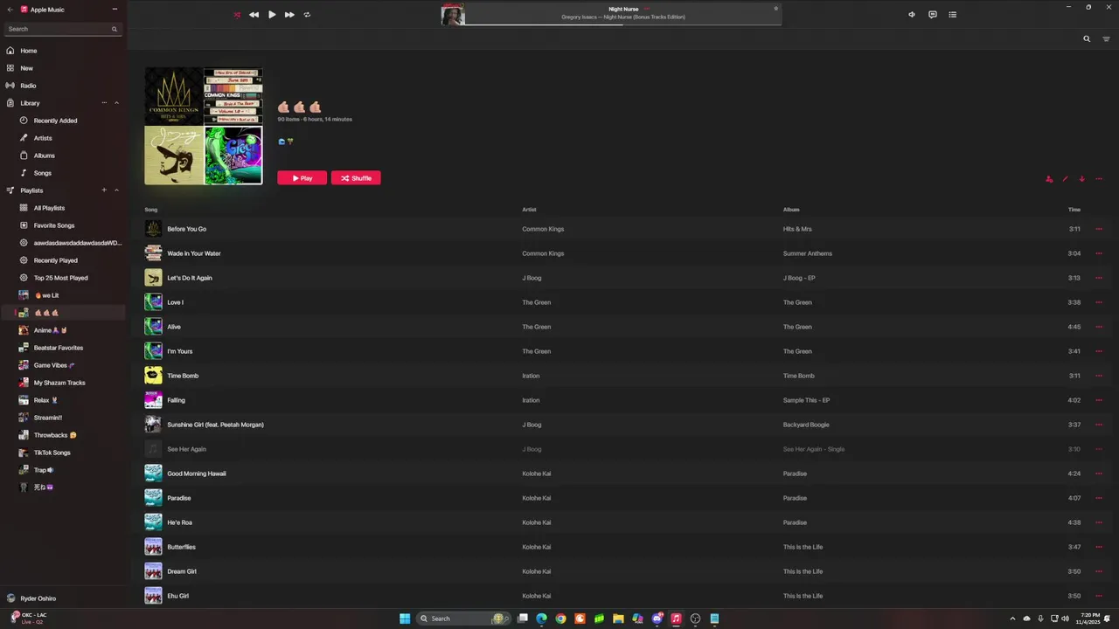The width and height of the screenshot is (1119, 629).
Task: Open more options for Before You Go
Action: 1099,229
